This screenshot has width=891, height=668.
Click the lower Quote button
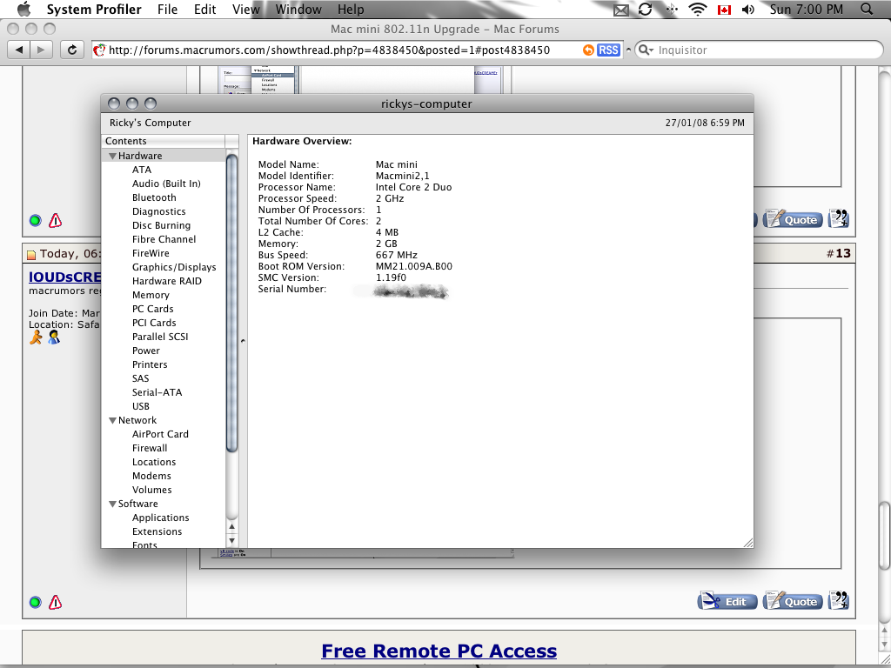coord(793,601)
